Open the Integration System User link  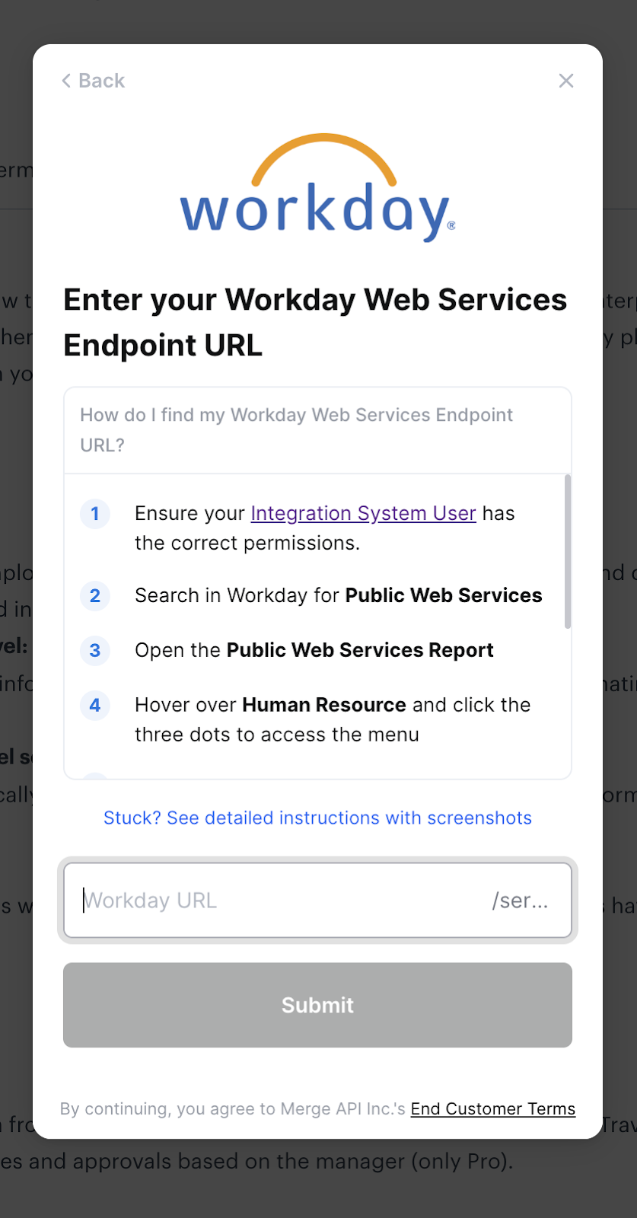(363, 514)
